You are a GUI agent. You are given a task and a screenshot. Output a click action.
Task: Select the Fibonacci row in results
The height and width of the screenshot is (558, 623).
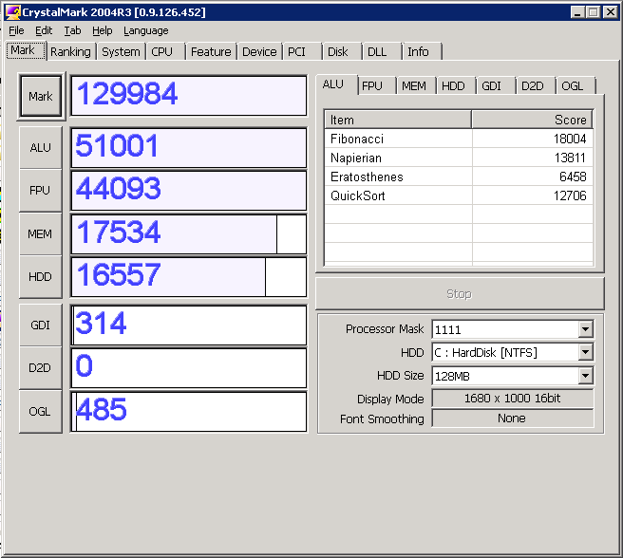tap(399, 139)
